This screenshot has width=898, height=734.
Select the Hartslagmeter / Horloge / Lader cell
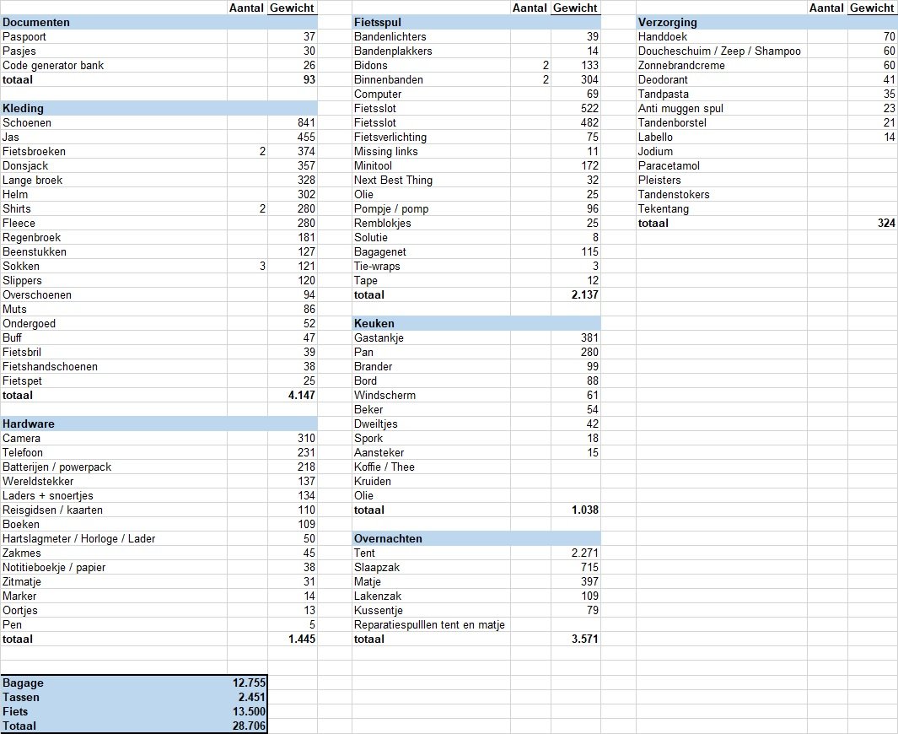[79, 539]
